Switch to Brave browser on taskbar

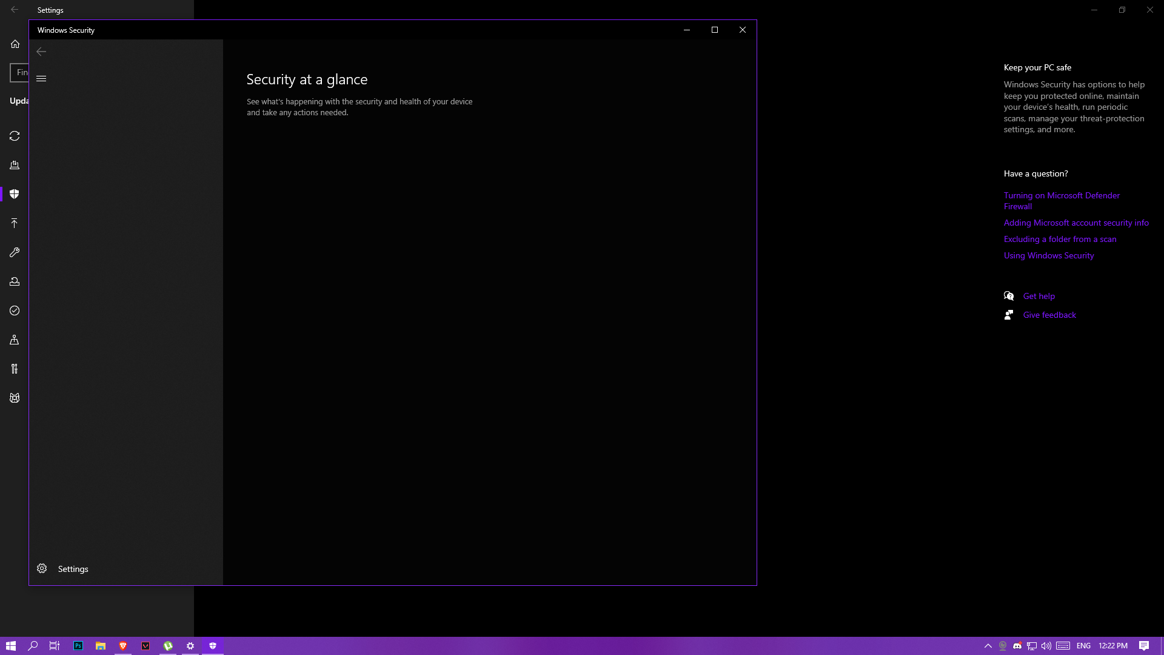[x=123, y=646]
